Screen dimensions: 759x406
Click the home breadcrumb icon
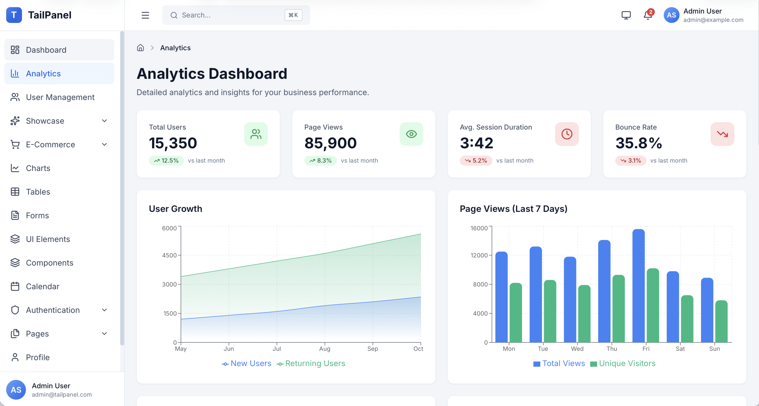pos(141,48)
